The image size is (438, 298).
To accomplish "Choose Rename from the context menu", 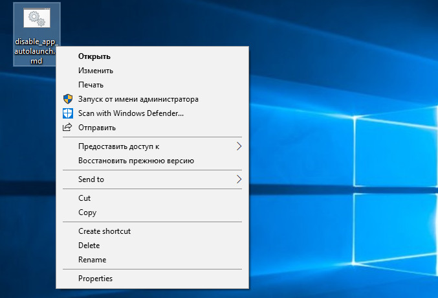I will [152, 260].
